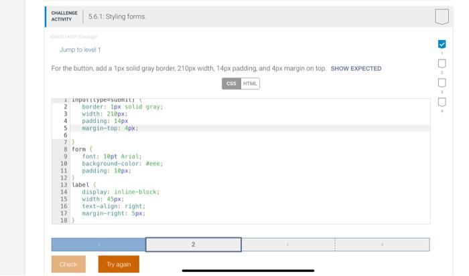This screenshot has width=469, height=276.
Task: Click the 'form {' selector line
Action: (82, 149)
